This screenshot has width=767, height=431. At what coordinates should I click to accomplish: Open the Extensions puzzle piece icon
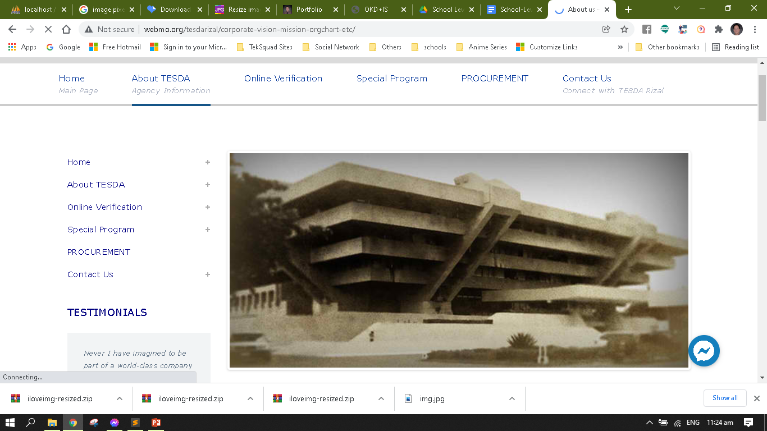[x=719, y=29]
